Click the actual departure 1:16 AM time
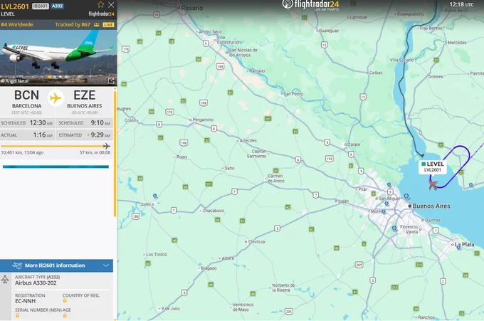 point(43,135)
